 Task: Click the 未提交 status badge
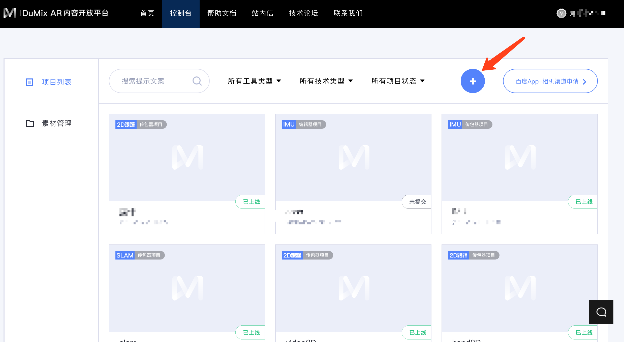coord(417,202)
